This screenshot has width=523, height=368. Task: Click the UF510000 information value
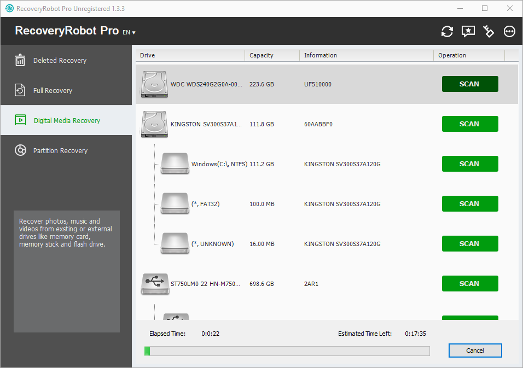click(x=317, y=84)
